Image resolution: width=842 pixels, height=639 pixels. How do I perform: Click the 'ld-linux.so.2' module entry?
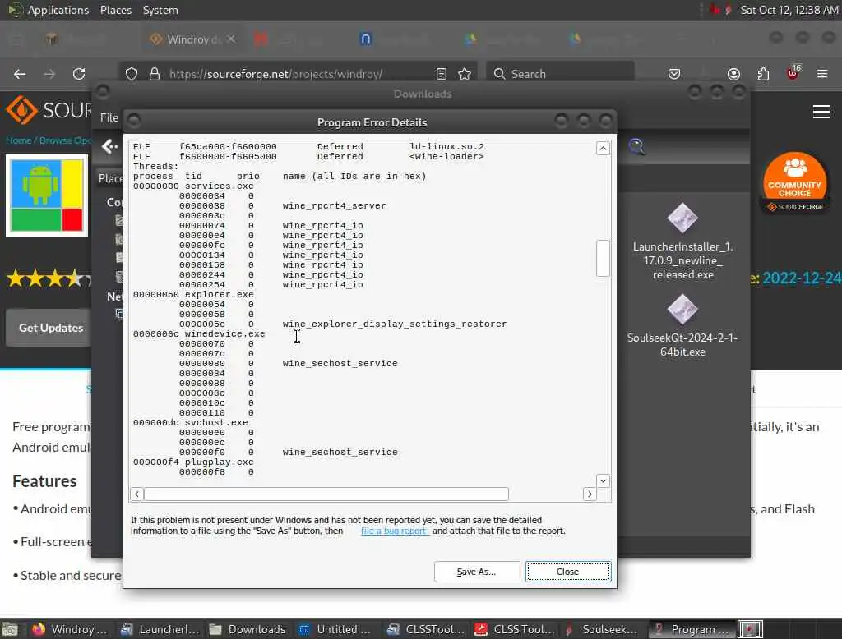tap(446, 146)
